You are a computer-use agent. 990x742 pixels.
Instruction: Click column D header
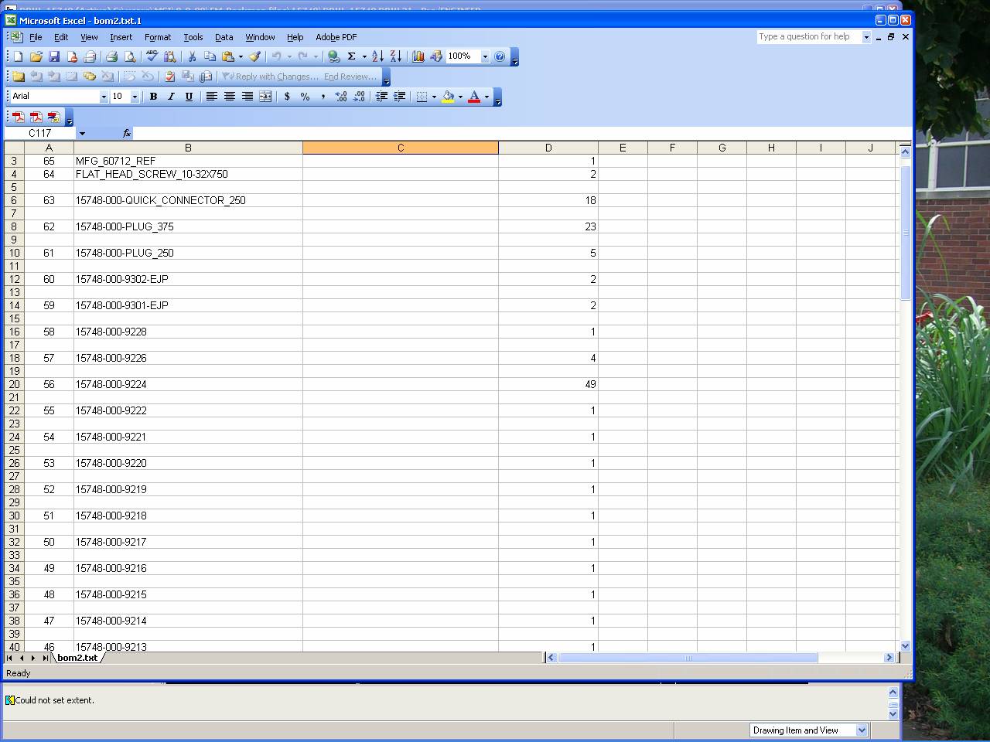pyautogui.click(x=548, y=148)
